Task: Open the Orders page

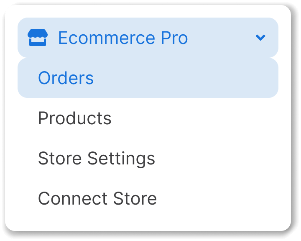Action: 148,78
